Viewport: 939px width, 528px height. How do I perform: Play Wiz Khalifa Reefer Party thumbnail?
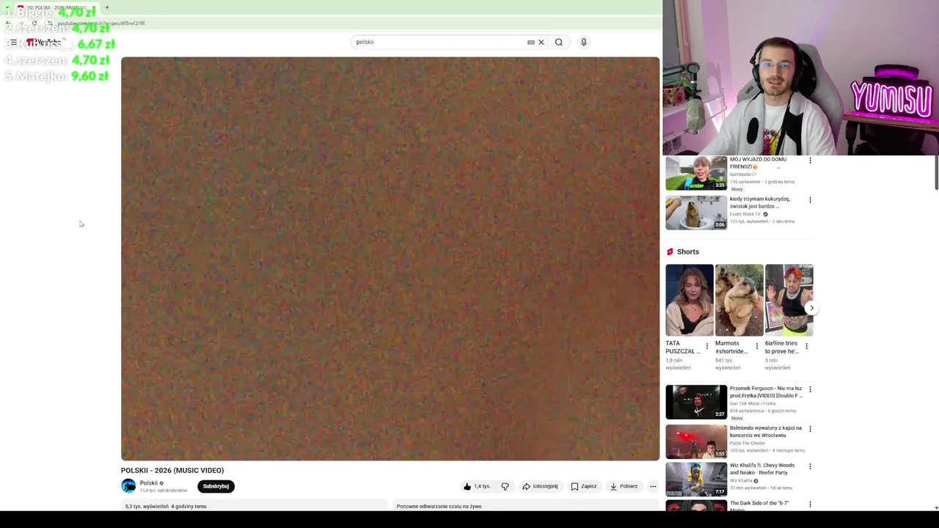pos(696,480)
